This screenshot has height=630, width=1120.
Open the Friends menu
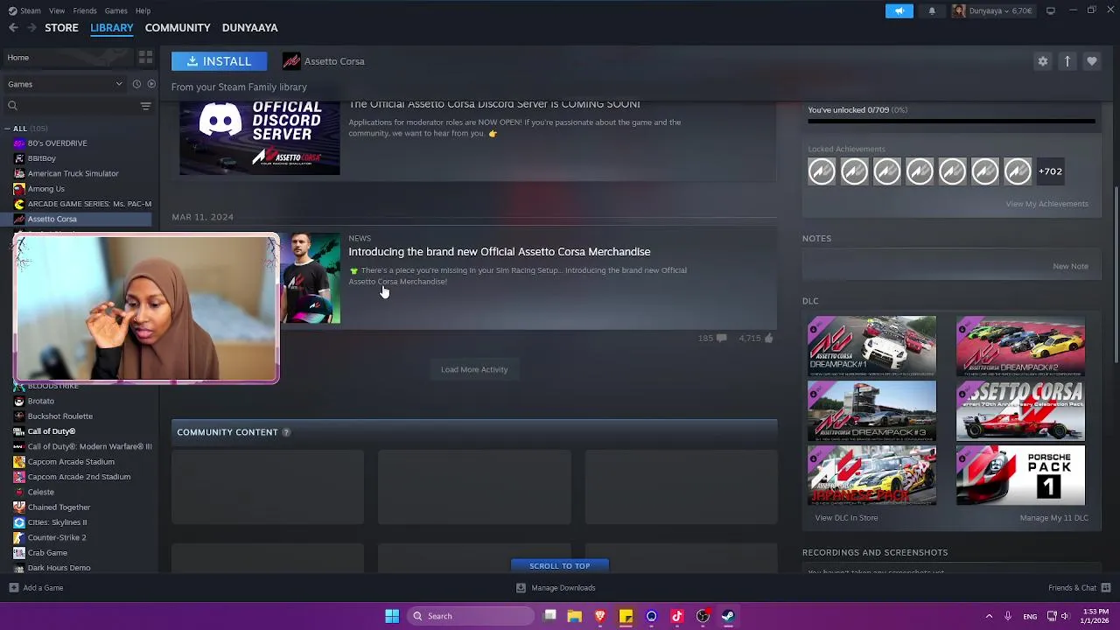coord(85,10)
